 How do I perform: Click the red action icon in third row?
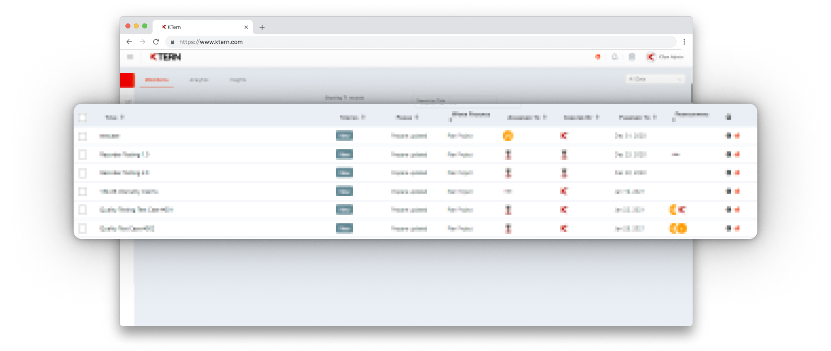737,173
